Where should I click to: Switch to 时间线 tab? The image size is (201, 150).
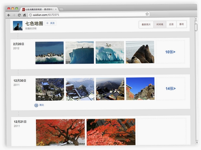tap(160, 24)
